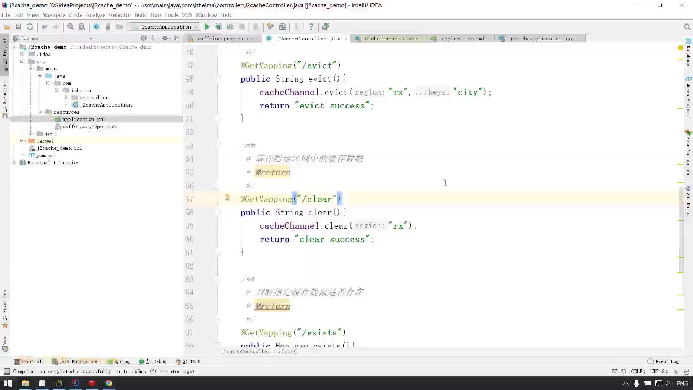Click the Open folder toolbar icon
Viewport: 693px width, 390px height.
tap(6, 27)
